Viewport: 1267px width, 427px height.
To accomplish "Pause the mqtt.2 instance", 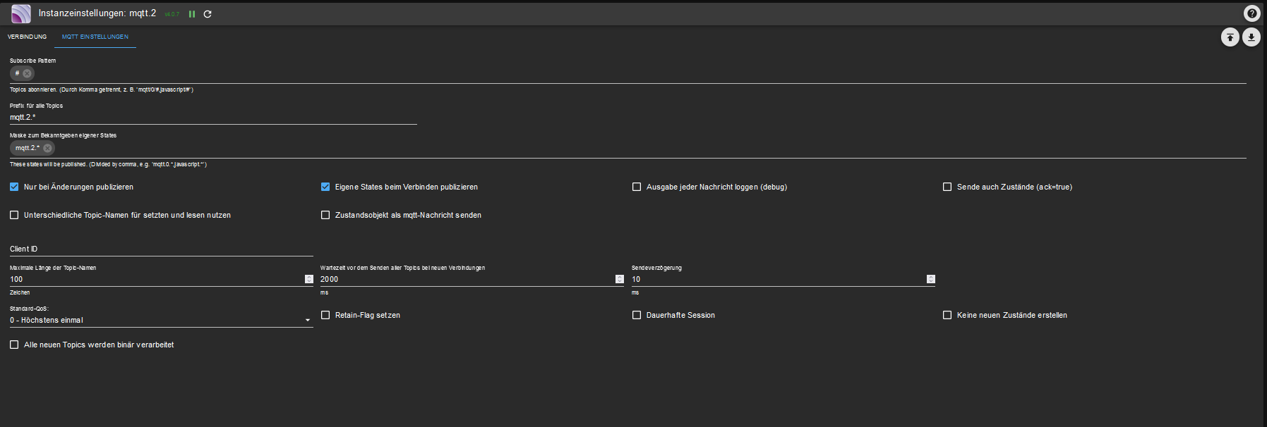I will pos(192,14).
